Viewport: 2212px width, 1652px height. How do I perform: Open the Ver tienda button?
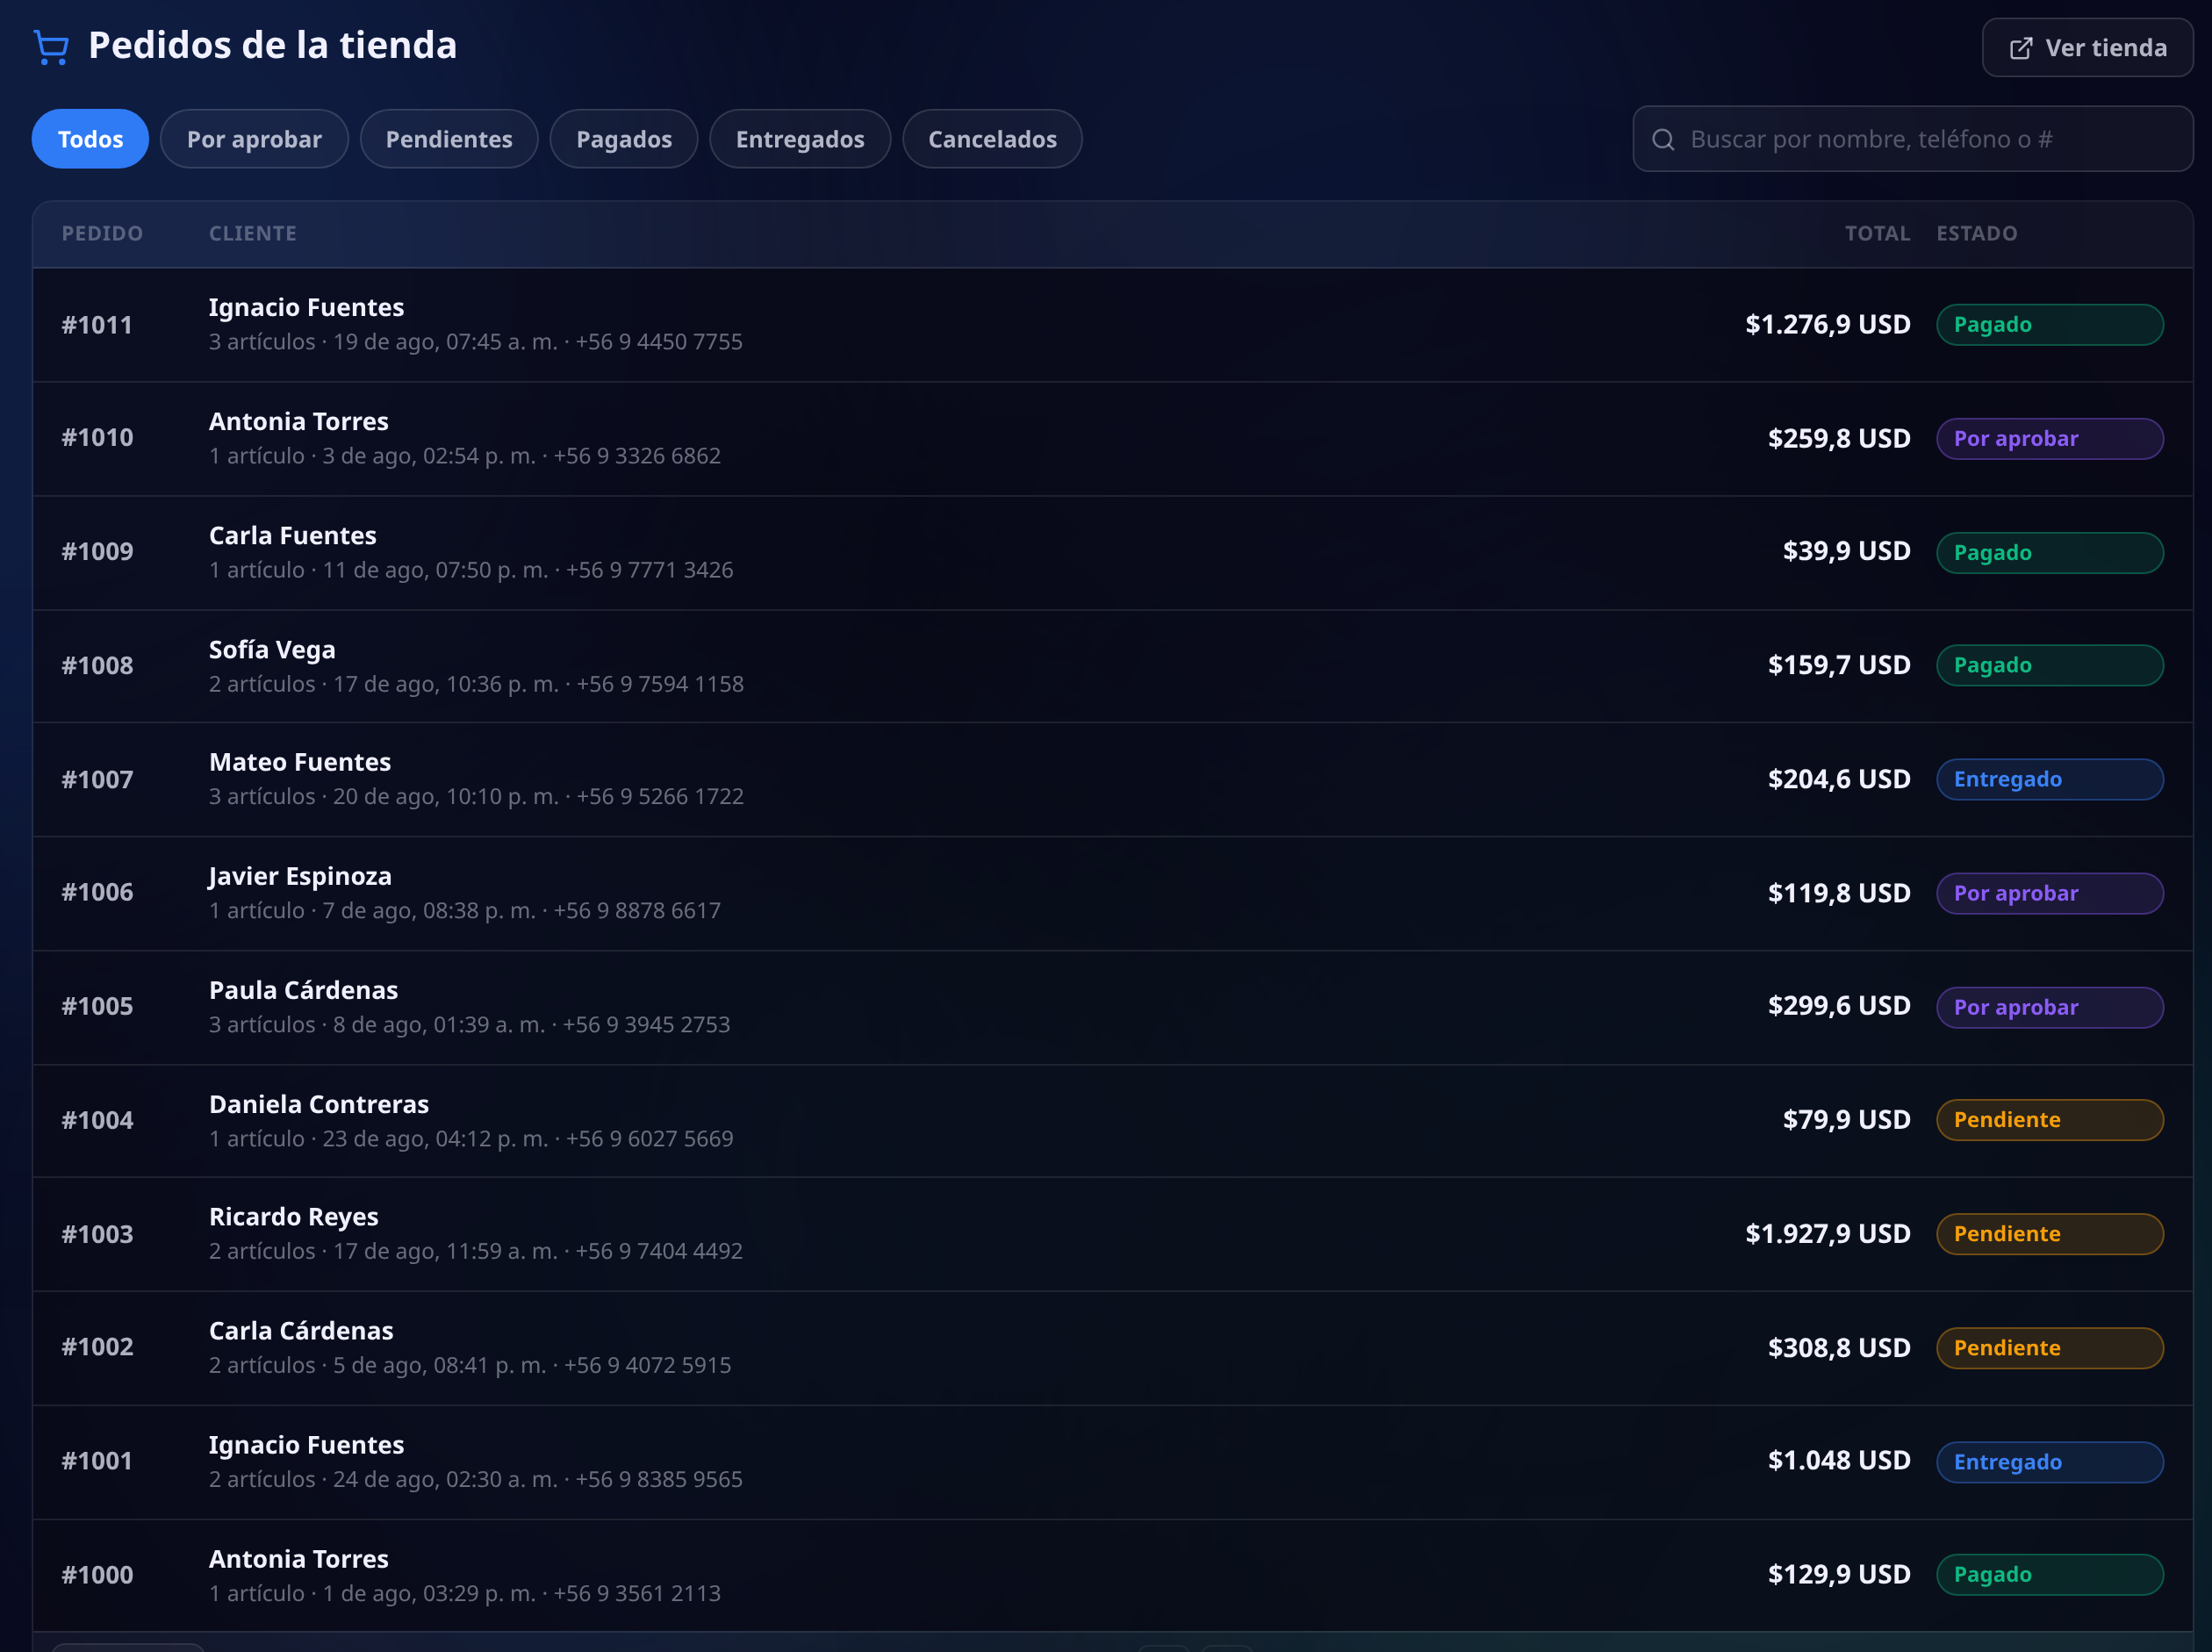point(2087,47)
